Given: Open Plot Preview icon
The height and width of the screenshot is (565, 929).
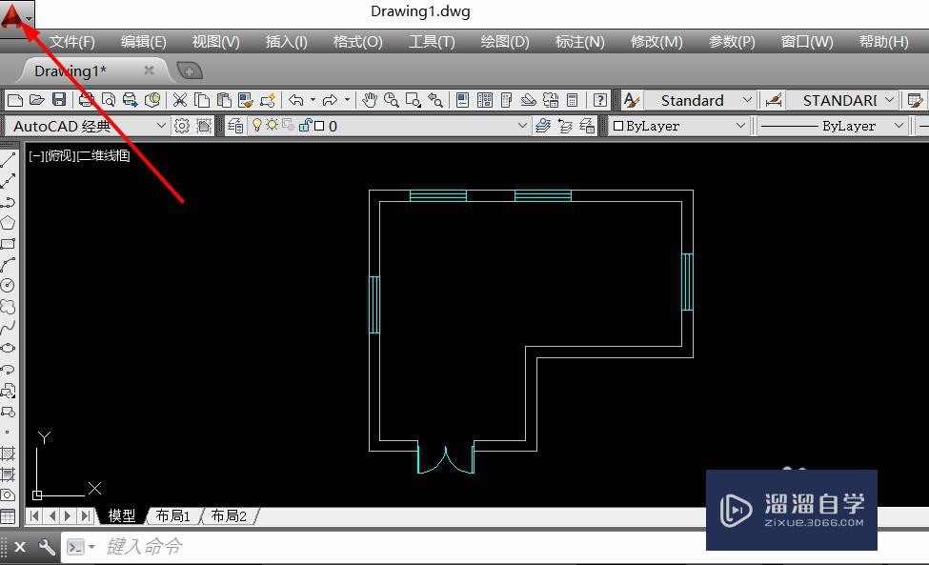Looking at the screenshot, I should pyautogui.click(x=108, y=100).
